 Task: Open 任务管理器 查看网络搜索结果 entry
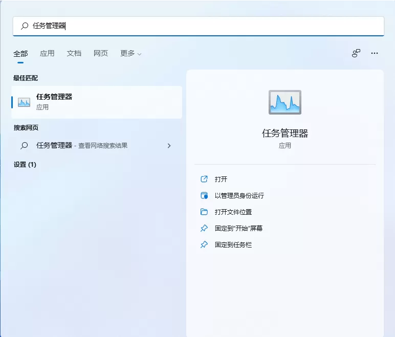[x=97, y=146]
